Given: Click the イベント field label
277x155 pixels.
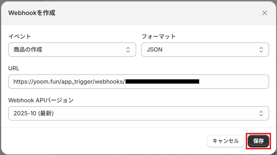Looking at the screenshot, I should (20, 36).
